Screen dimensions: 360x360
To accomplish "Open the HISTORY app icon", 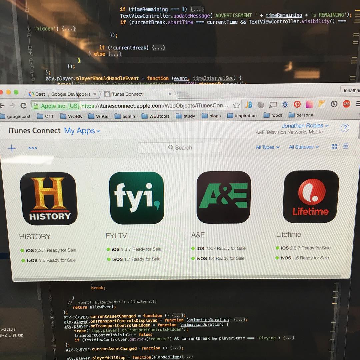I will click(49, 198).
